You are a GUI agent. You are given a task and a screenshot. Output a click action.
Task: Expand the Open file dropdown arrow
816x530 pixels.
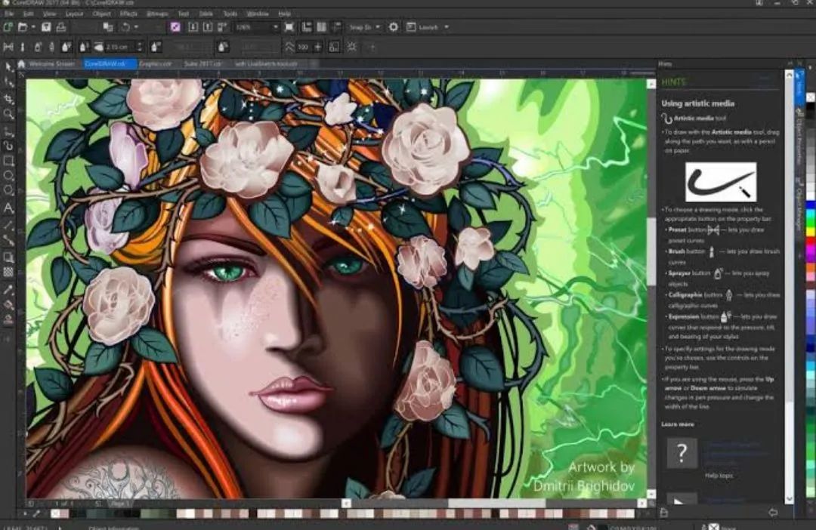(x=33, y=27)
